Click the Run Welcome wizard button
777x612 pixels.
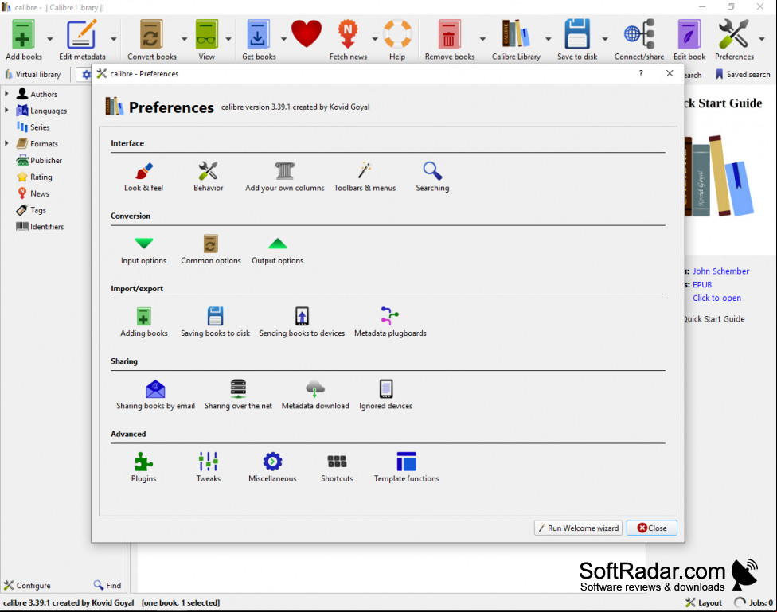point(578,528)
